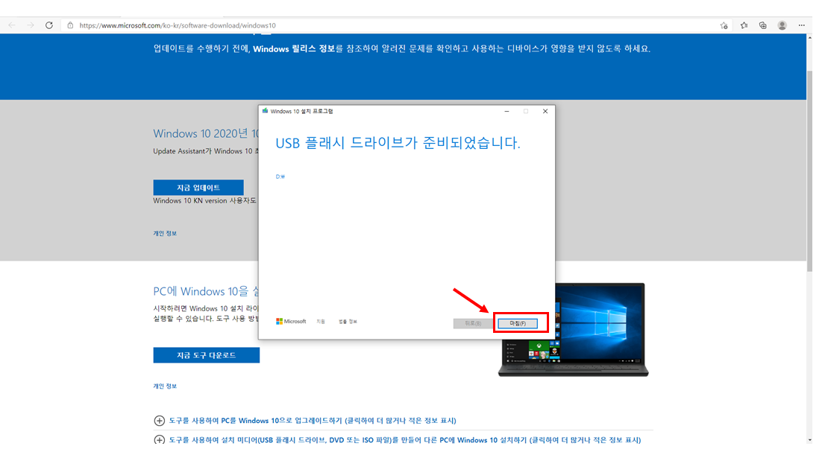Screen dimensions: 828x455
Task: Click the 지금 업데이트 button
Action: 198,188
